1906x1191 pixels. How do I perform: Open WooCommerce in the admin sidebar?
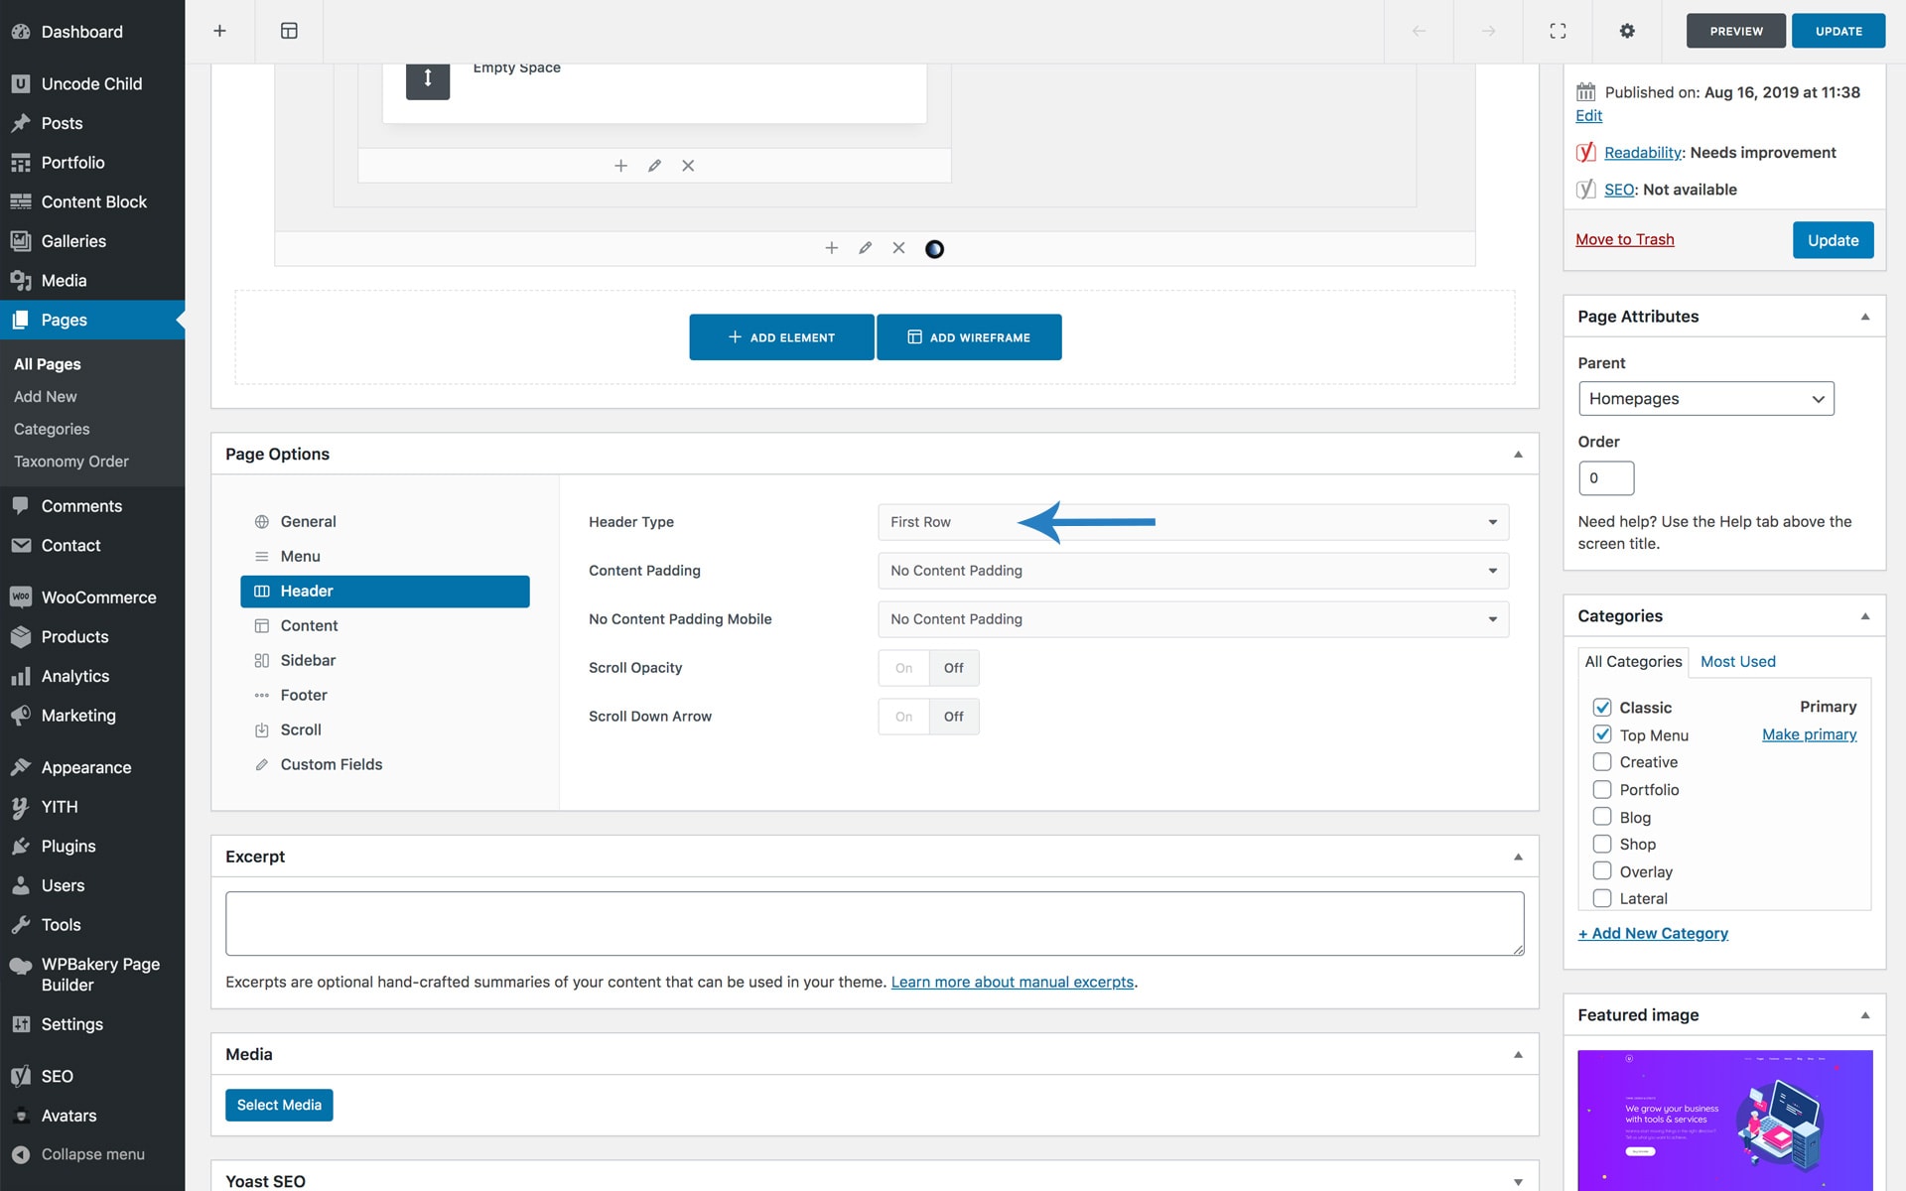pyautogui.click(x=98, y=597)
